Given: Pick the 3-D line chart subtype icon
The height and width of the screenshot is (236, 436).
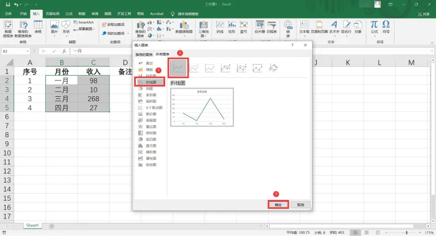Looking at the screenshot, I should pos(274,68).
